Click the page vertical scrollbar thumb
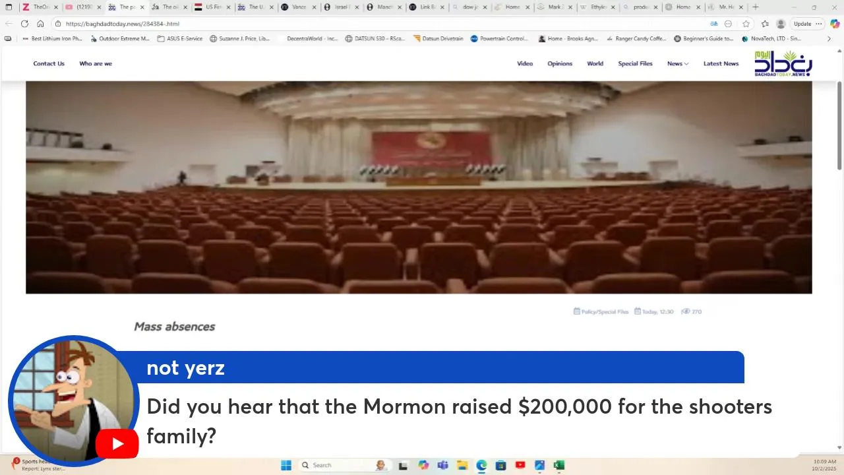Image resolution: width=844 pixels, height=475 pixels. (839, 127)
